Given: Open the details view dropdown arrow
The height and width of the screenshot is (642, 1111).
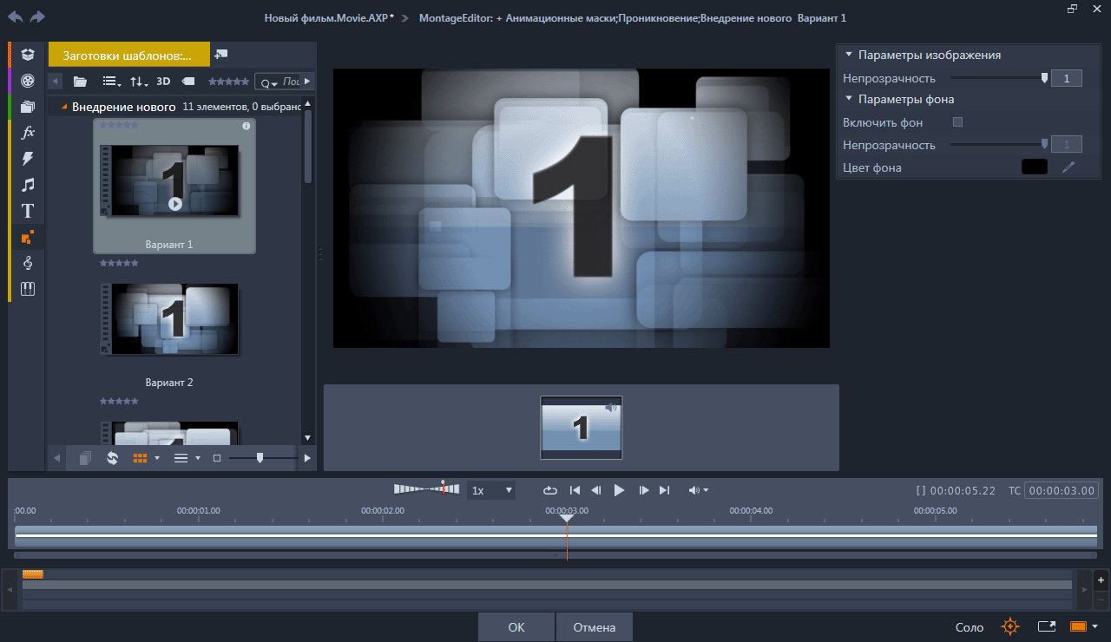Looking at the screenshot, I should click(198, 458).
